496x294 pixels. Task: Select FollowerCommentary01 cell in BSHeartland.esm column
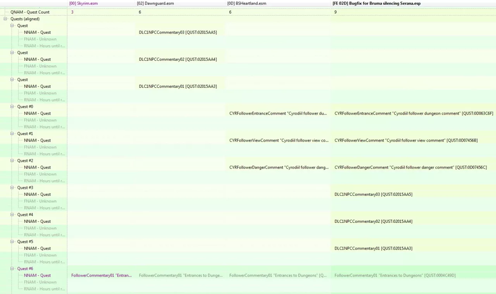(278, 275)
